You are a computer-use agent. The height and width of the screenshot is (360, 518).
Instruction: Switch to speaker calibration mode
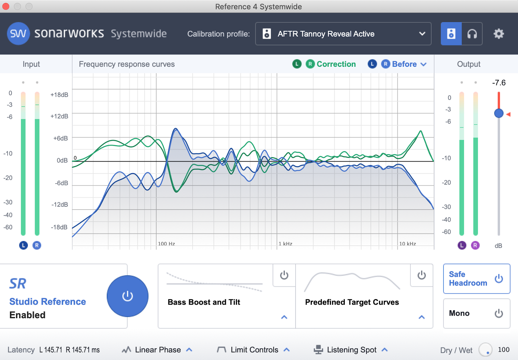451,34
